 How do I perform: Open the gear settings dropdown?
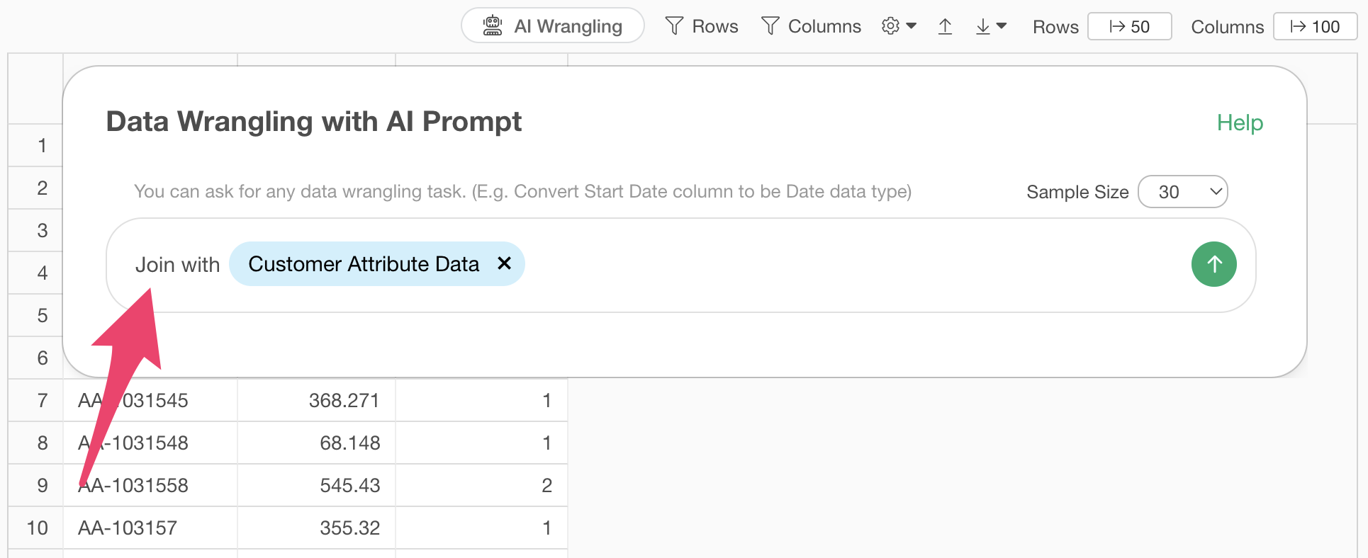(899, 26)
